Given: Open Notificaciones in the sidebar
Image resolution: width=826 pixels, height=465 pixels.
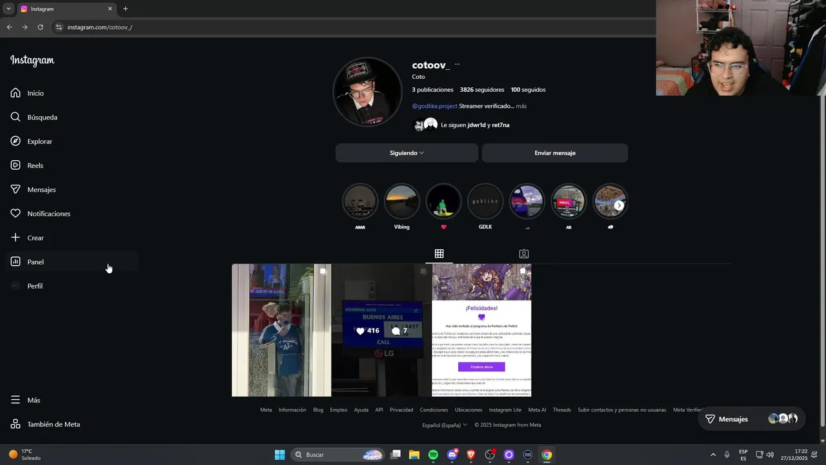Looking at the screenshot, I should pyautogui.click(x=40, y=214).
